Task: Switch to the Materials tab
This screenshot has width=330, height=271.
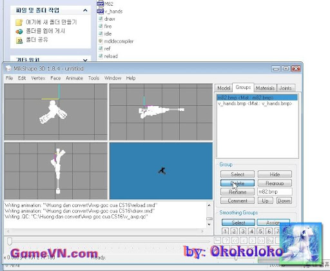Action: [265, 88]
